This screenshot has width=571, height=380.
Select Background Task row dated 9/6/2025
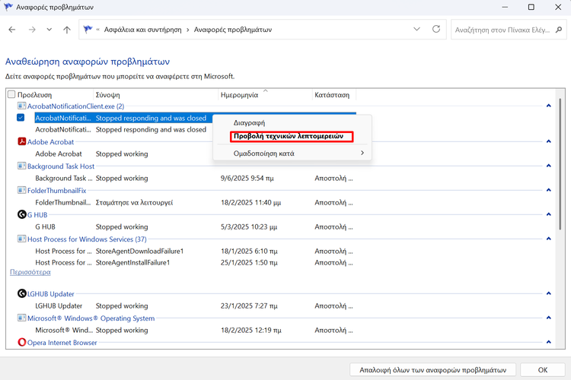tap(195, 178)
